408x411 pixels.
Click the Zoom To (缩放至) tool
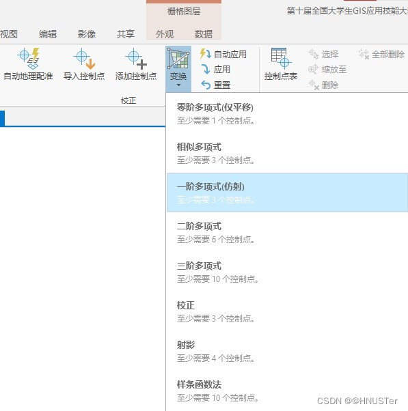[327, 69]
